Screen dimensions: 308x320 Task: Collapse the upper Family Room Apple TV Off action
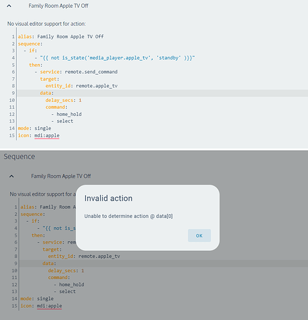pyautogui.click(x=9, y=6)
